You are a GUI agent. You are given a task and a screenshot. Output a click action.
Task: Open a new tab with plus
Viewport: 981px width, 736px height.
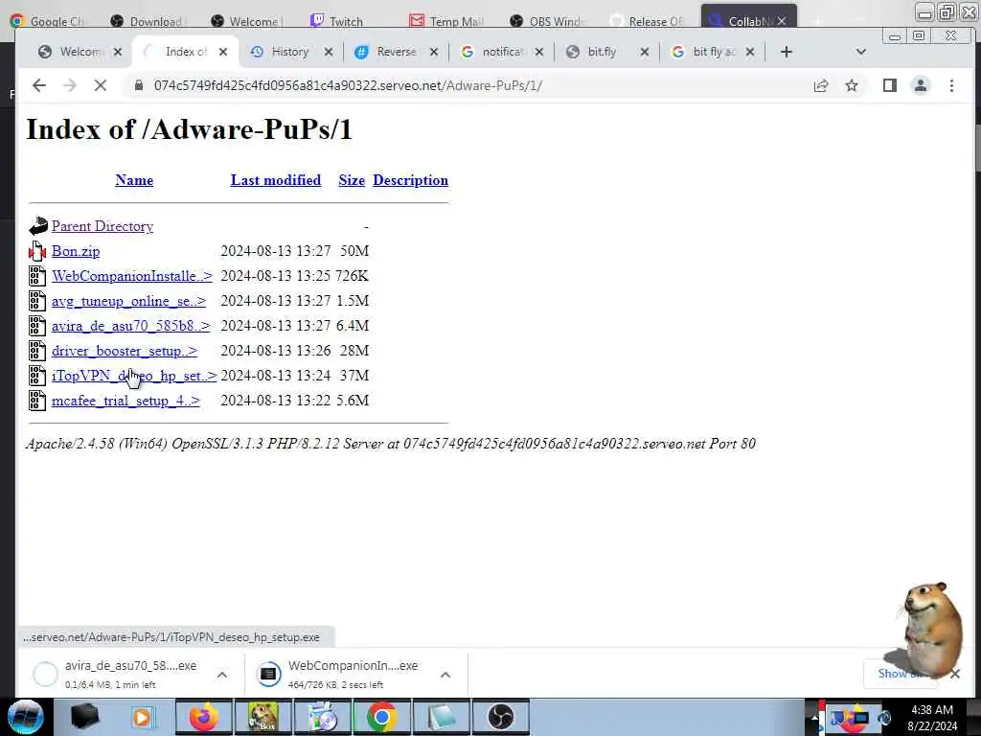(x=787, y=52)
